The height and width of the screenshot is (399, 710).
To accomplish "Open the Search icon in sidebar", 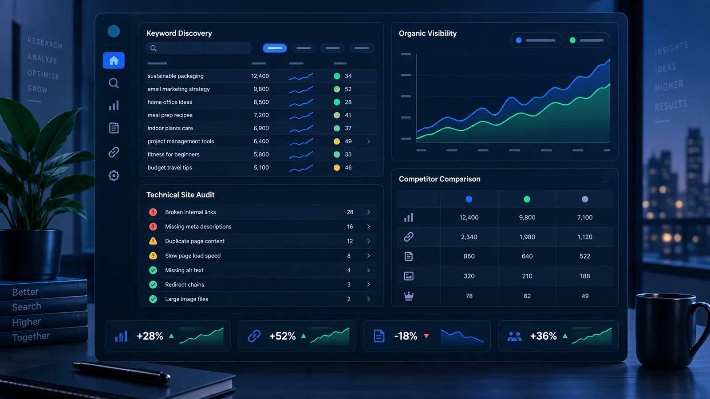I will (114, 83).
